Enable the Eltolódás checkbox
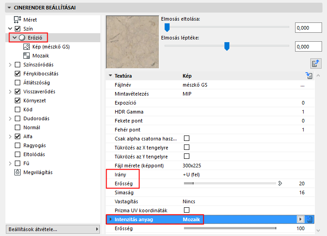The width and height of the screenshot is (327, 236). coord(18,154)
